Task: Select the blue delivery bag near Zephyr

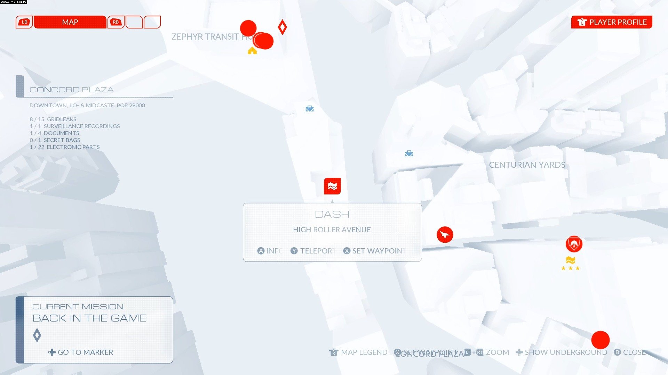Action: coord(310,109)
